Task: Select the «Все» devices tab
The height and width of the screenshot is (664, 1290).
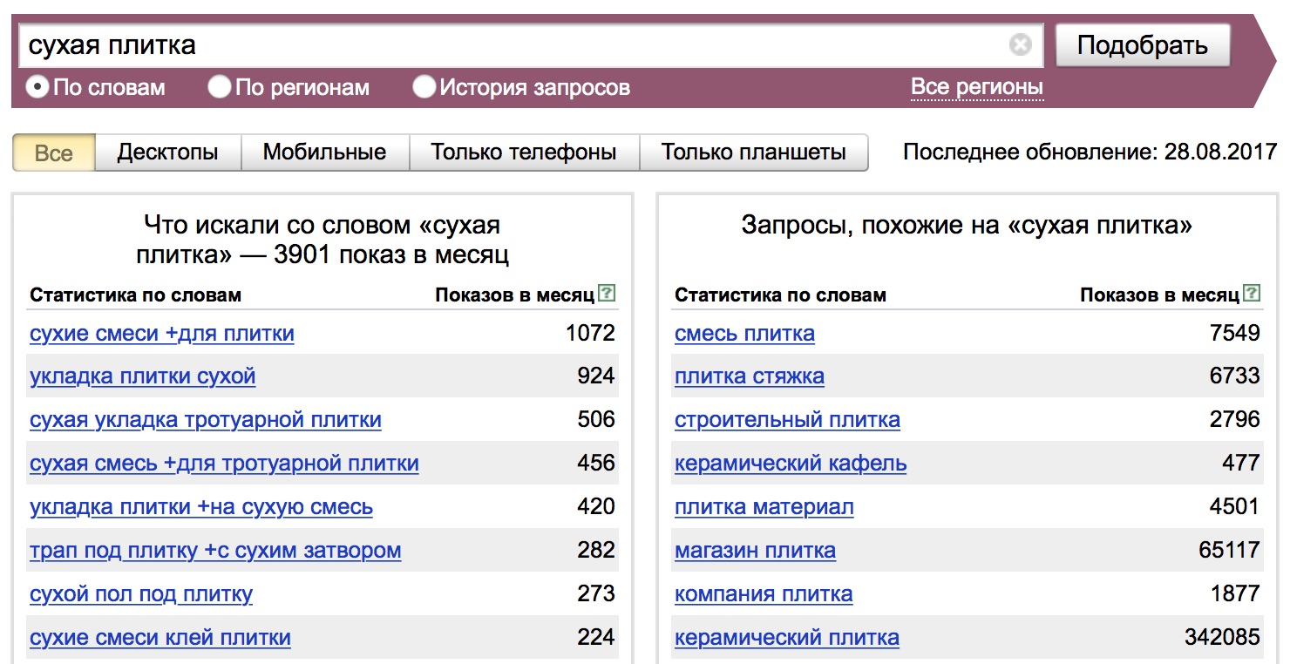Action: (x=52, y=153)
